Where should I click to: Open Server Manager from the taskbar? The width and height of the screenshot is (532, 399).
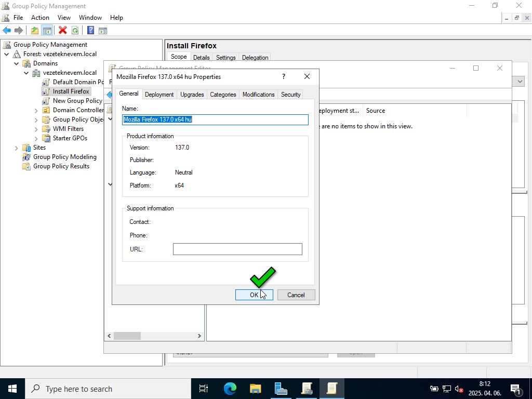click(281, 389)
